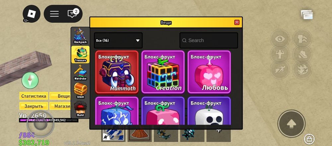Expand the Все (16) filter dropdown
The height and width of the screenshot is (146, 332).
(x=118, y=40)
